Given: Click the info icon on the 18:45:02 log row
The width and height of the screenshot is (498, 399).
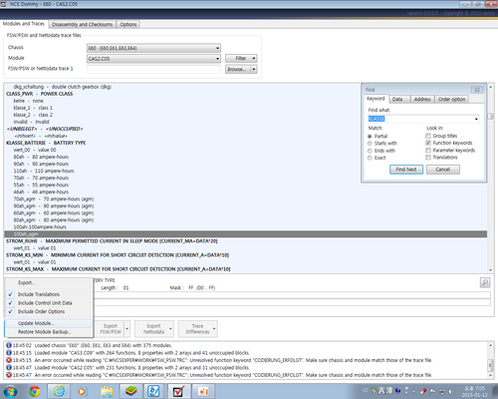Looking at the screenshot, I should click(9, 345).
